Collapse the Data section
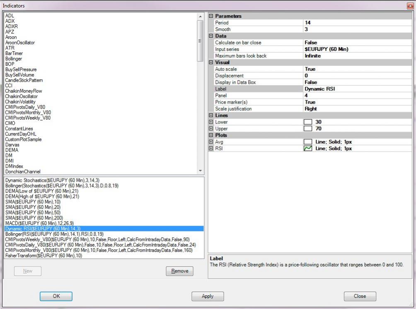This screenshot has height=309, width=416. 211,36
